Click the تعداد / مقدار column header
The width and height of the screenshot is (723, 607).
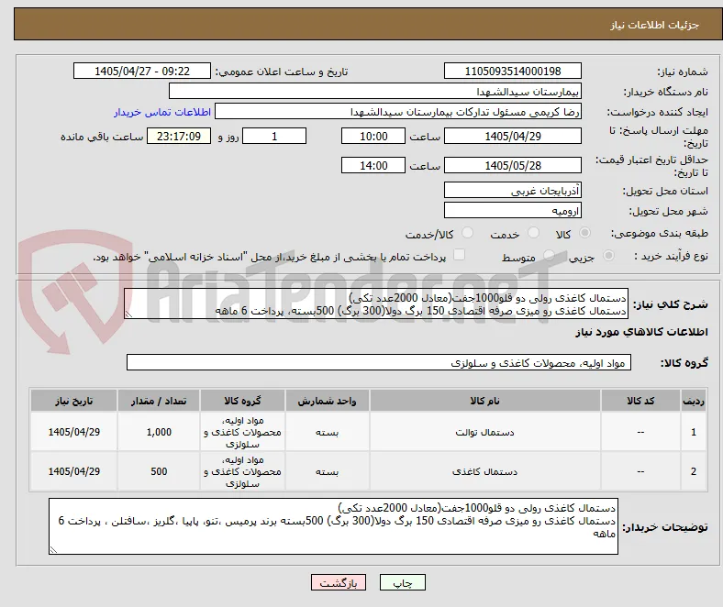point(159,401)
